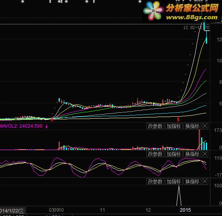The height and width of the screenshot is (216, 222).
Task: Click the red S marker near 030910
Action: [x=52, y=120]
